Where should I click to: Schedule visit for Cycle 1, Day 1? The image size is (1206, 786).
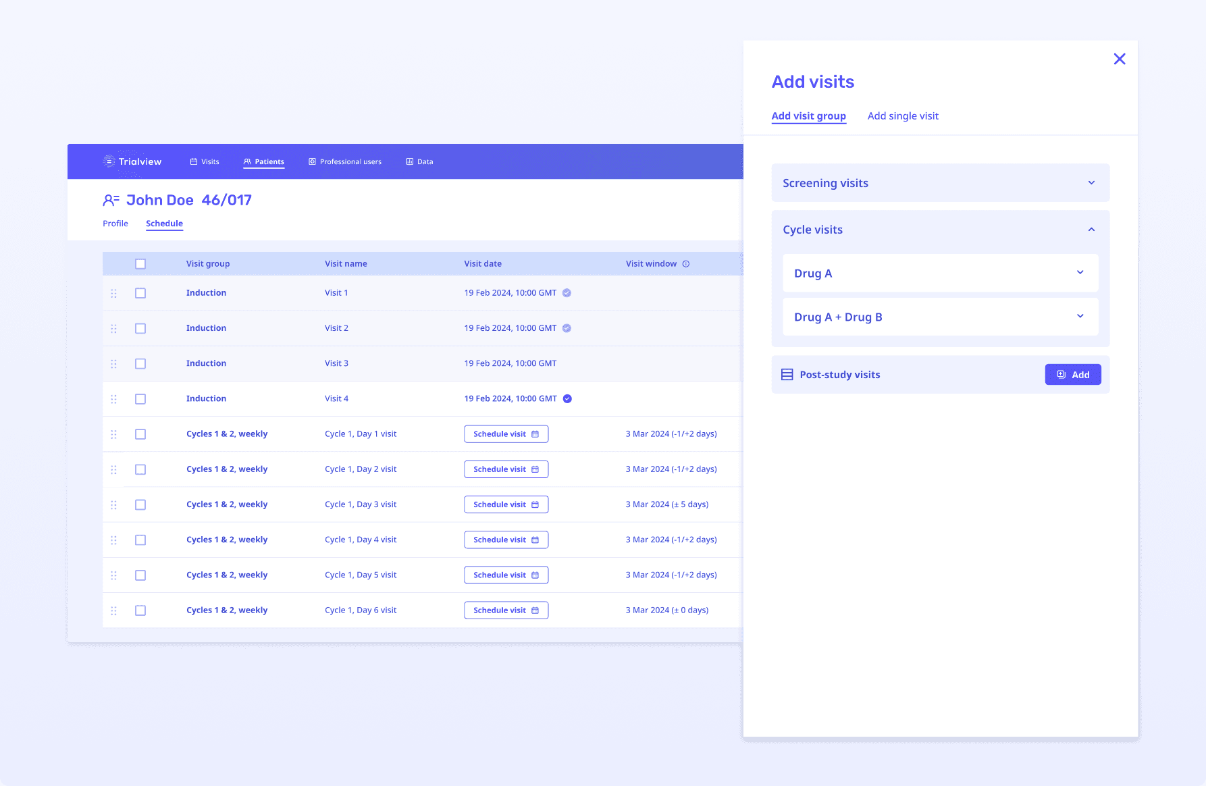pyautogui.click(x=506, y=434)
